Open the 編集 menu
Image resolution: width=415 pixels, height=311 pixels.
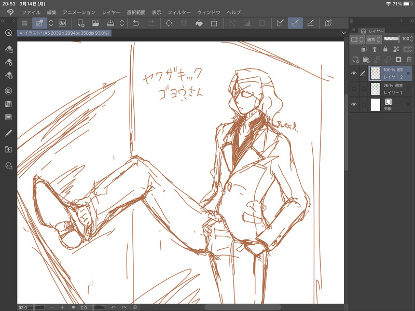(51, 12)
